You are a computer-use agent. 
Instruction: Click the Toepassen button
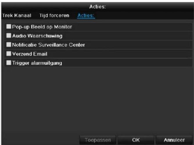98,140
